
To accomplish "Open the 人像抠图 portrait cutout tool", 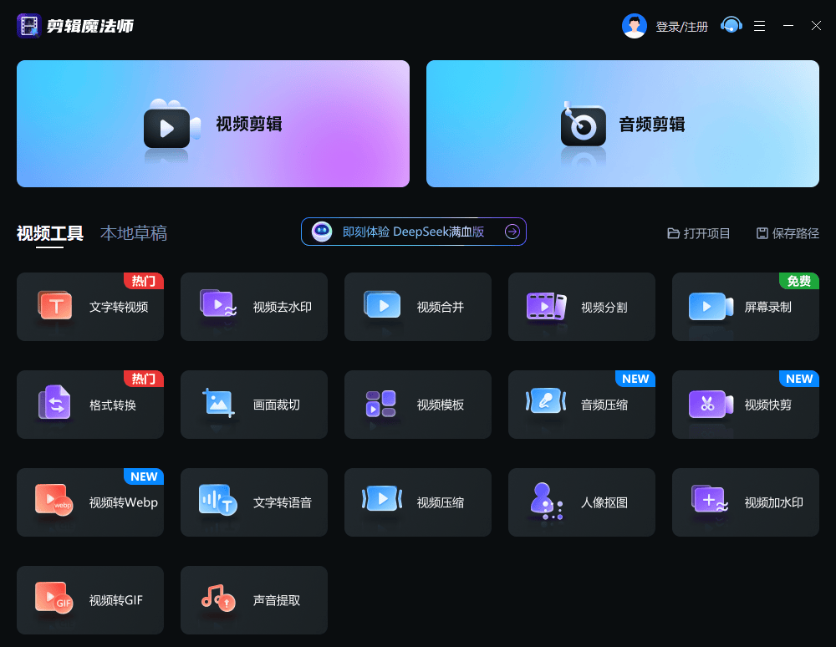I will (582, 502).
